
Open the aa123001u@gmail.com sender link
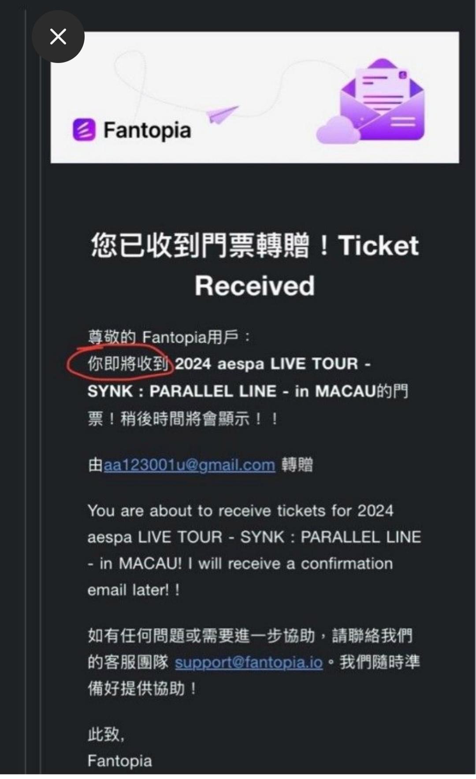coord(189,465)
